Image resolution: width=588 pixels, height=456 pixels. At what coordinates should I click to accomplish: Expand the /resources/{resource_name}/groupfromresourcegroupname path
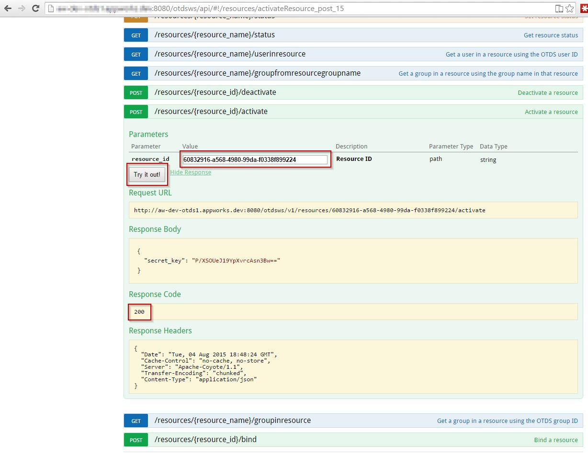258,73
